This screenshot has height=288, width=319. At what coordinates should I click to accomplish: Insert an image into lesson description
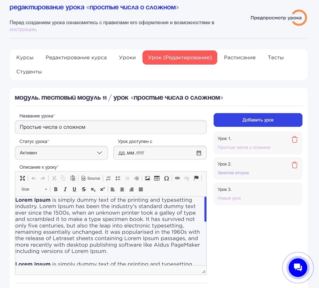click(147, 178)
